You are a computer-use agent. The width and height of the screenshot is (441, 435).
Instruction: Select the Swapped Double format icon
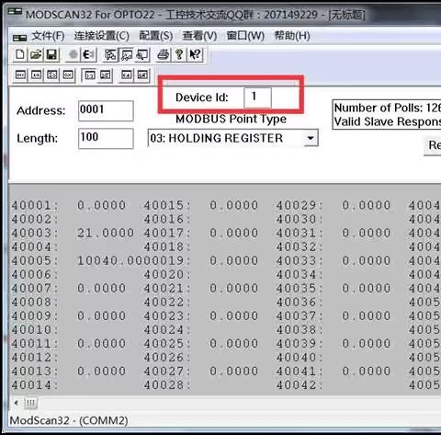(142, 75)
